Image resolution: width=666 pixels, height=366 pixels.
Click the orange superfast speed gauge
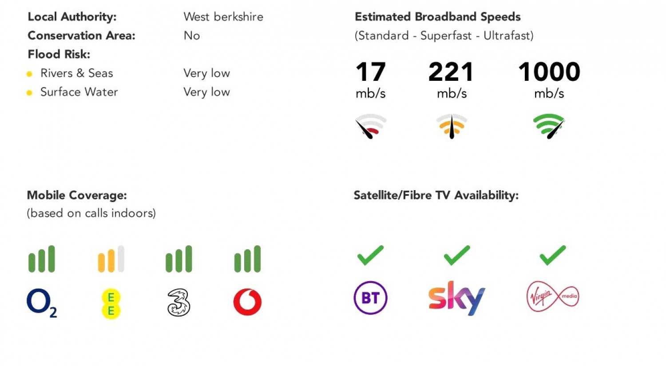tap(452, 126)
